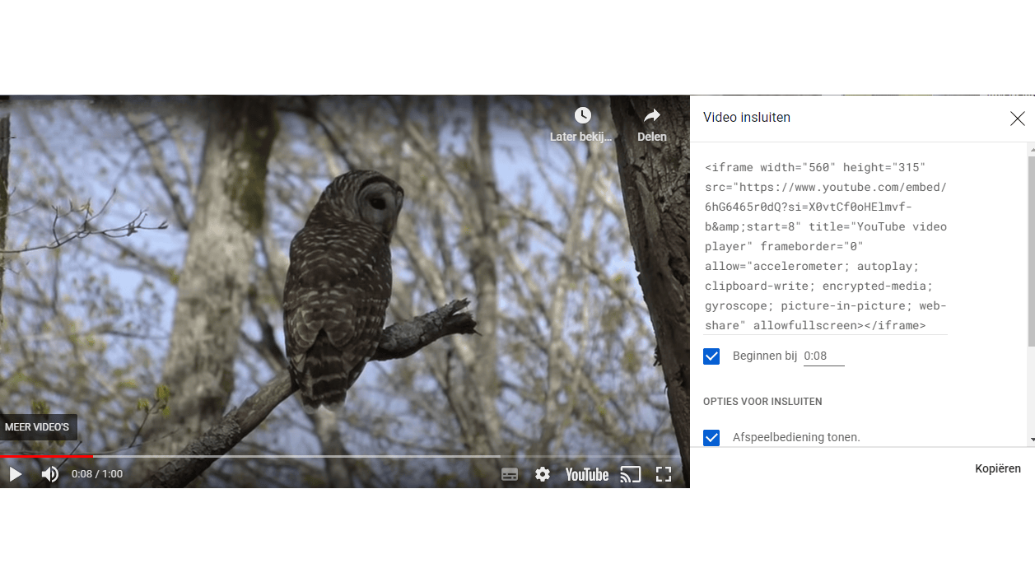The image size is (1035, 582).
Task: Click the 0:08 / 1:00 time display
Action: point(97,474)
